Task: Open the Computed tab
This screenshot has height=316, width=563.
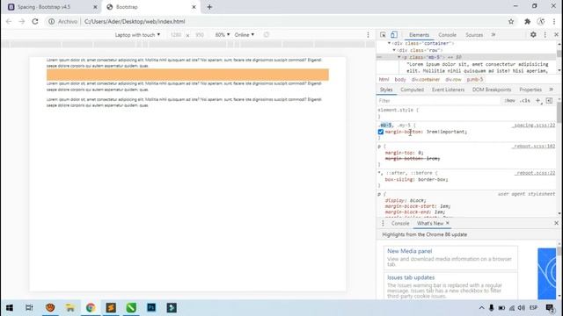Action: pyautogui.click(x=412, y=90)
